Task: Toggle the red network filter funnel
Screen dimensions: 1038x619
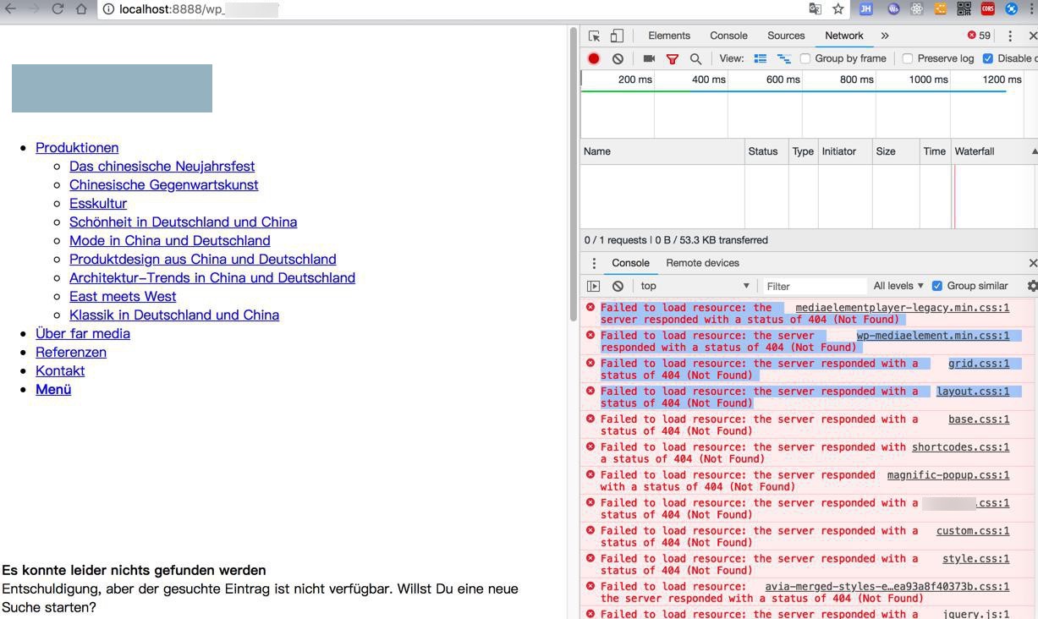Action: (673, 59)
